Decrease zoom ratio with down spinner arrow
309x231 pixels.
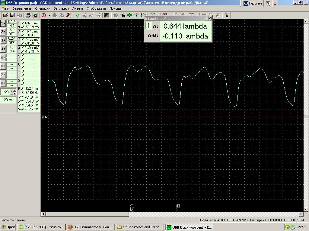point(14,94)
